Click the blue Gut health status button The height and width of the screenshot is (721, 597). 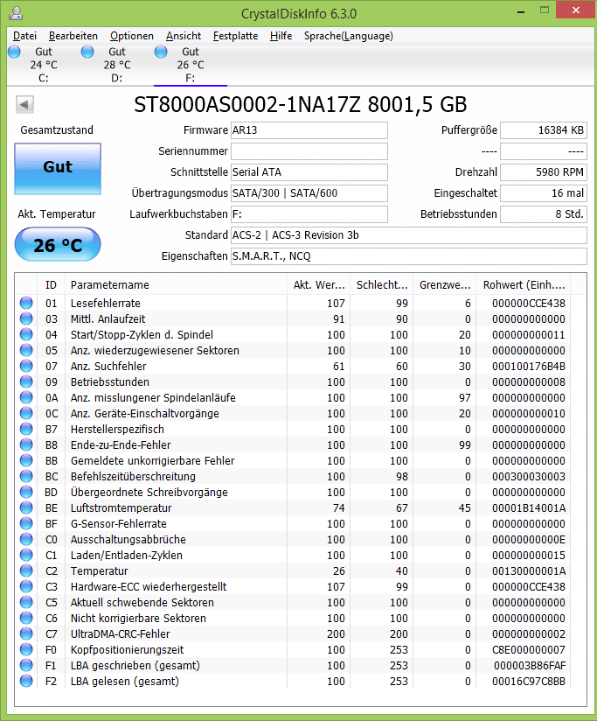[x=58, y=168]
